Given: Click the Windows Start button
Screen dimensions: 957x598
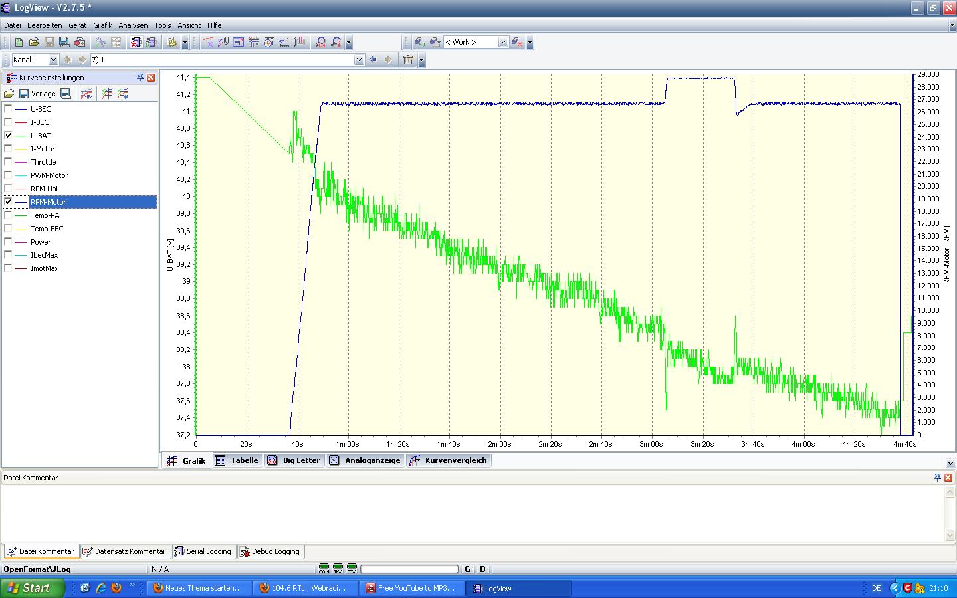Looking at the screenshot, I should point(33,588).
